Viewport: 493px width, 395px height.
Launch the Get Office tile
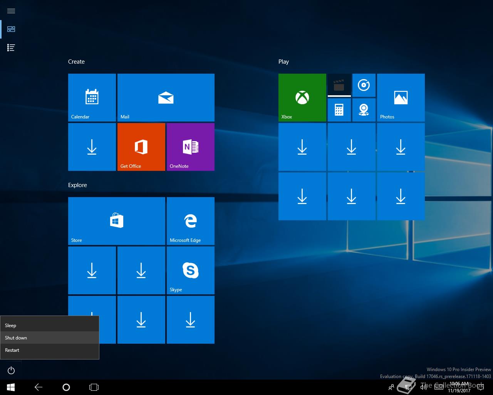(x=141, y=147)
